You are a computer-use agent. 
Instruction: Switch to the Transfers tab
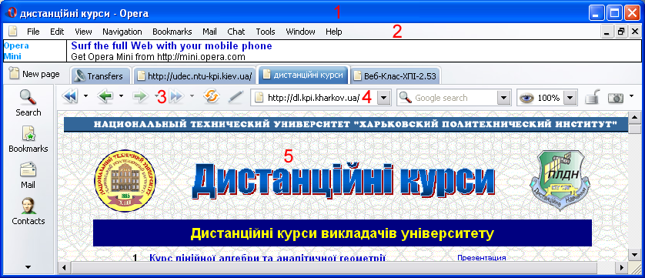tap(101, 75)
